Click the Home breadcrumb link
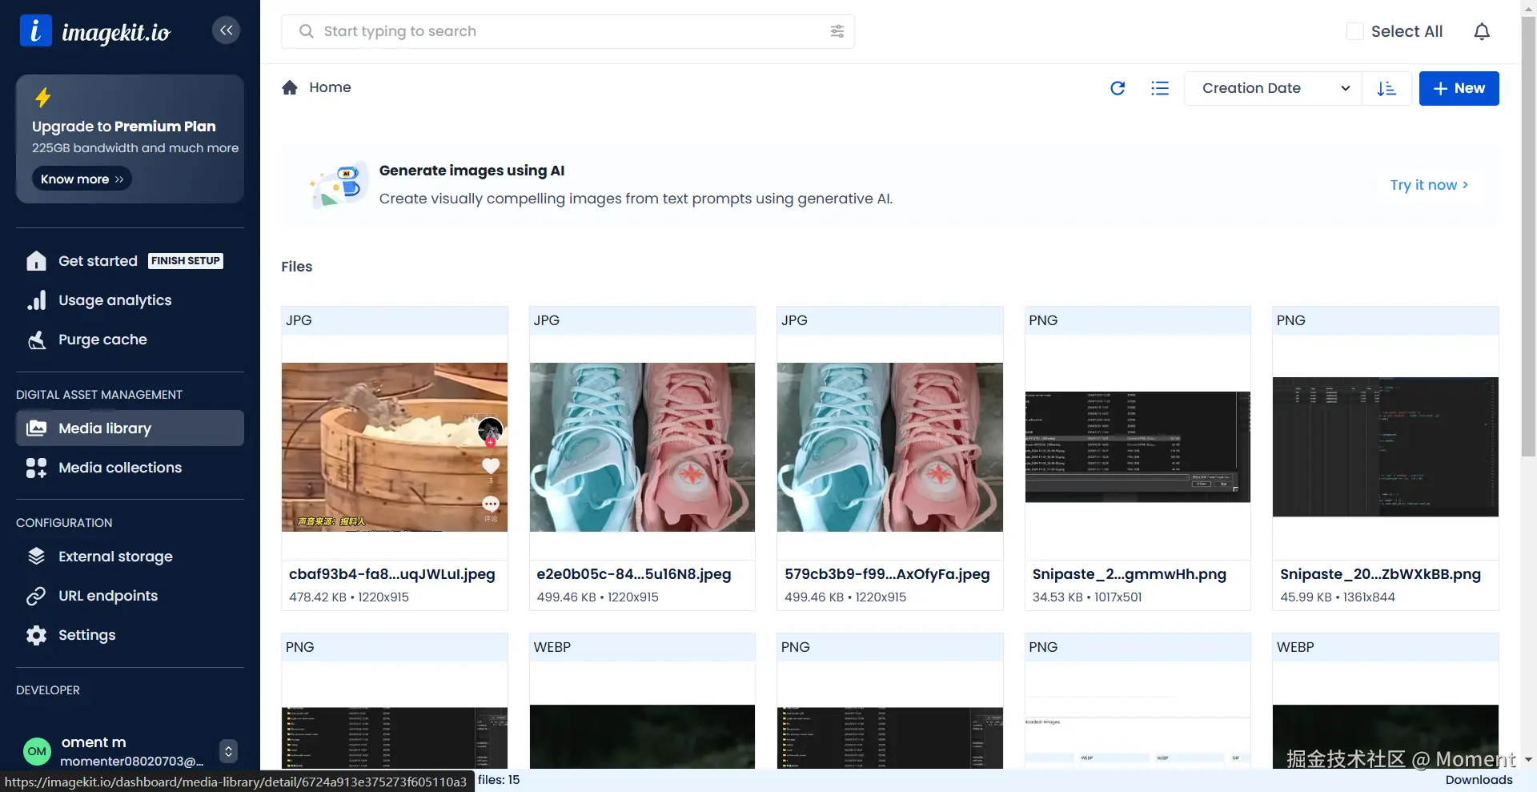This screenshot has height=792, width=1537. (330, 87)
